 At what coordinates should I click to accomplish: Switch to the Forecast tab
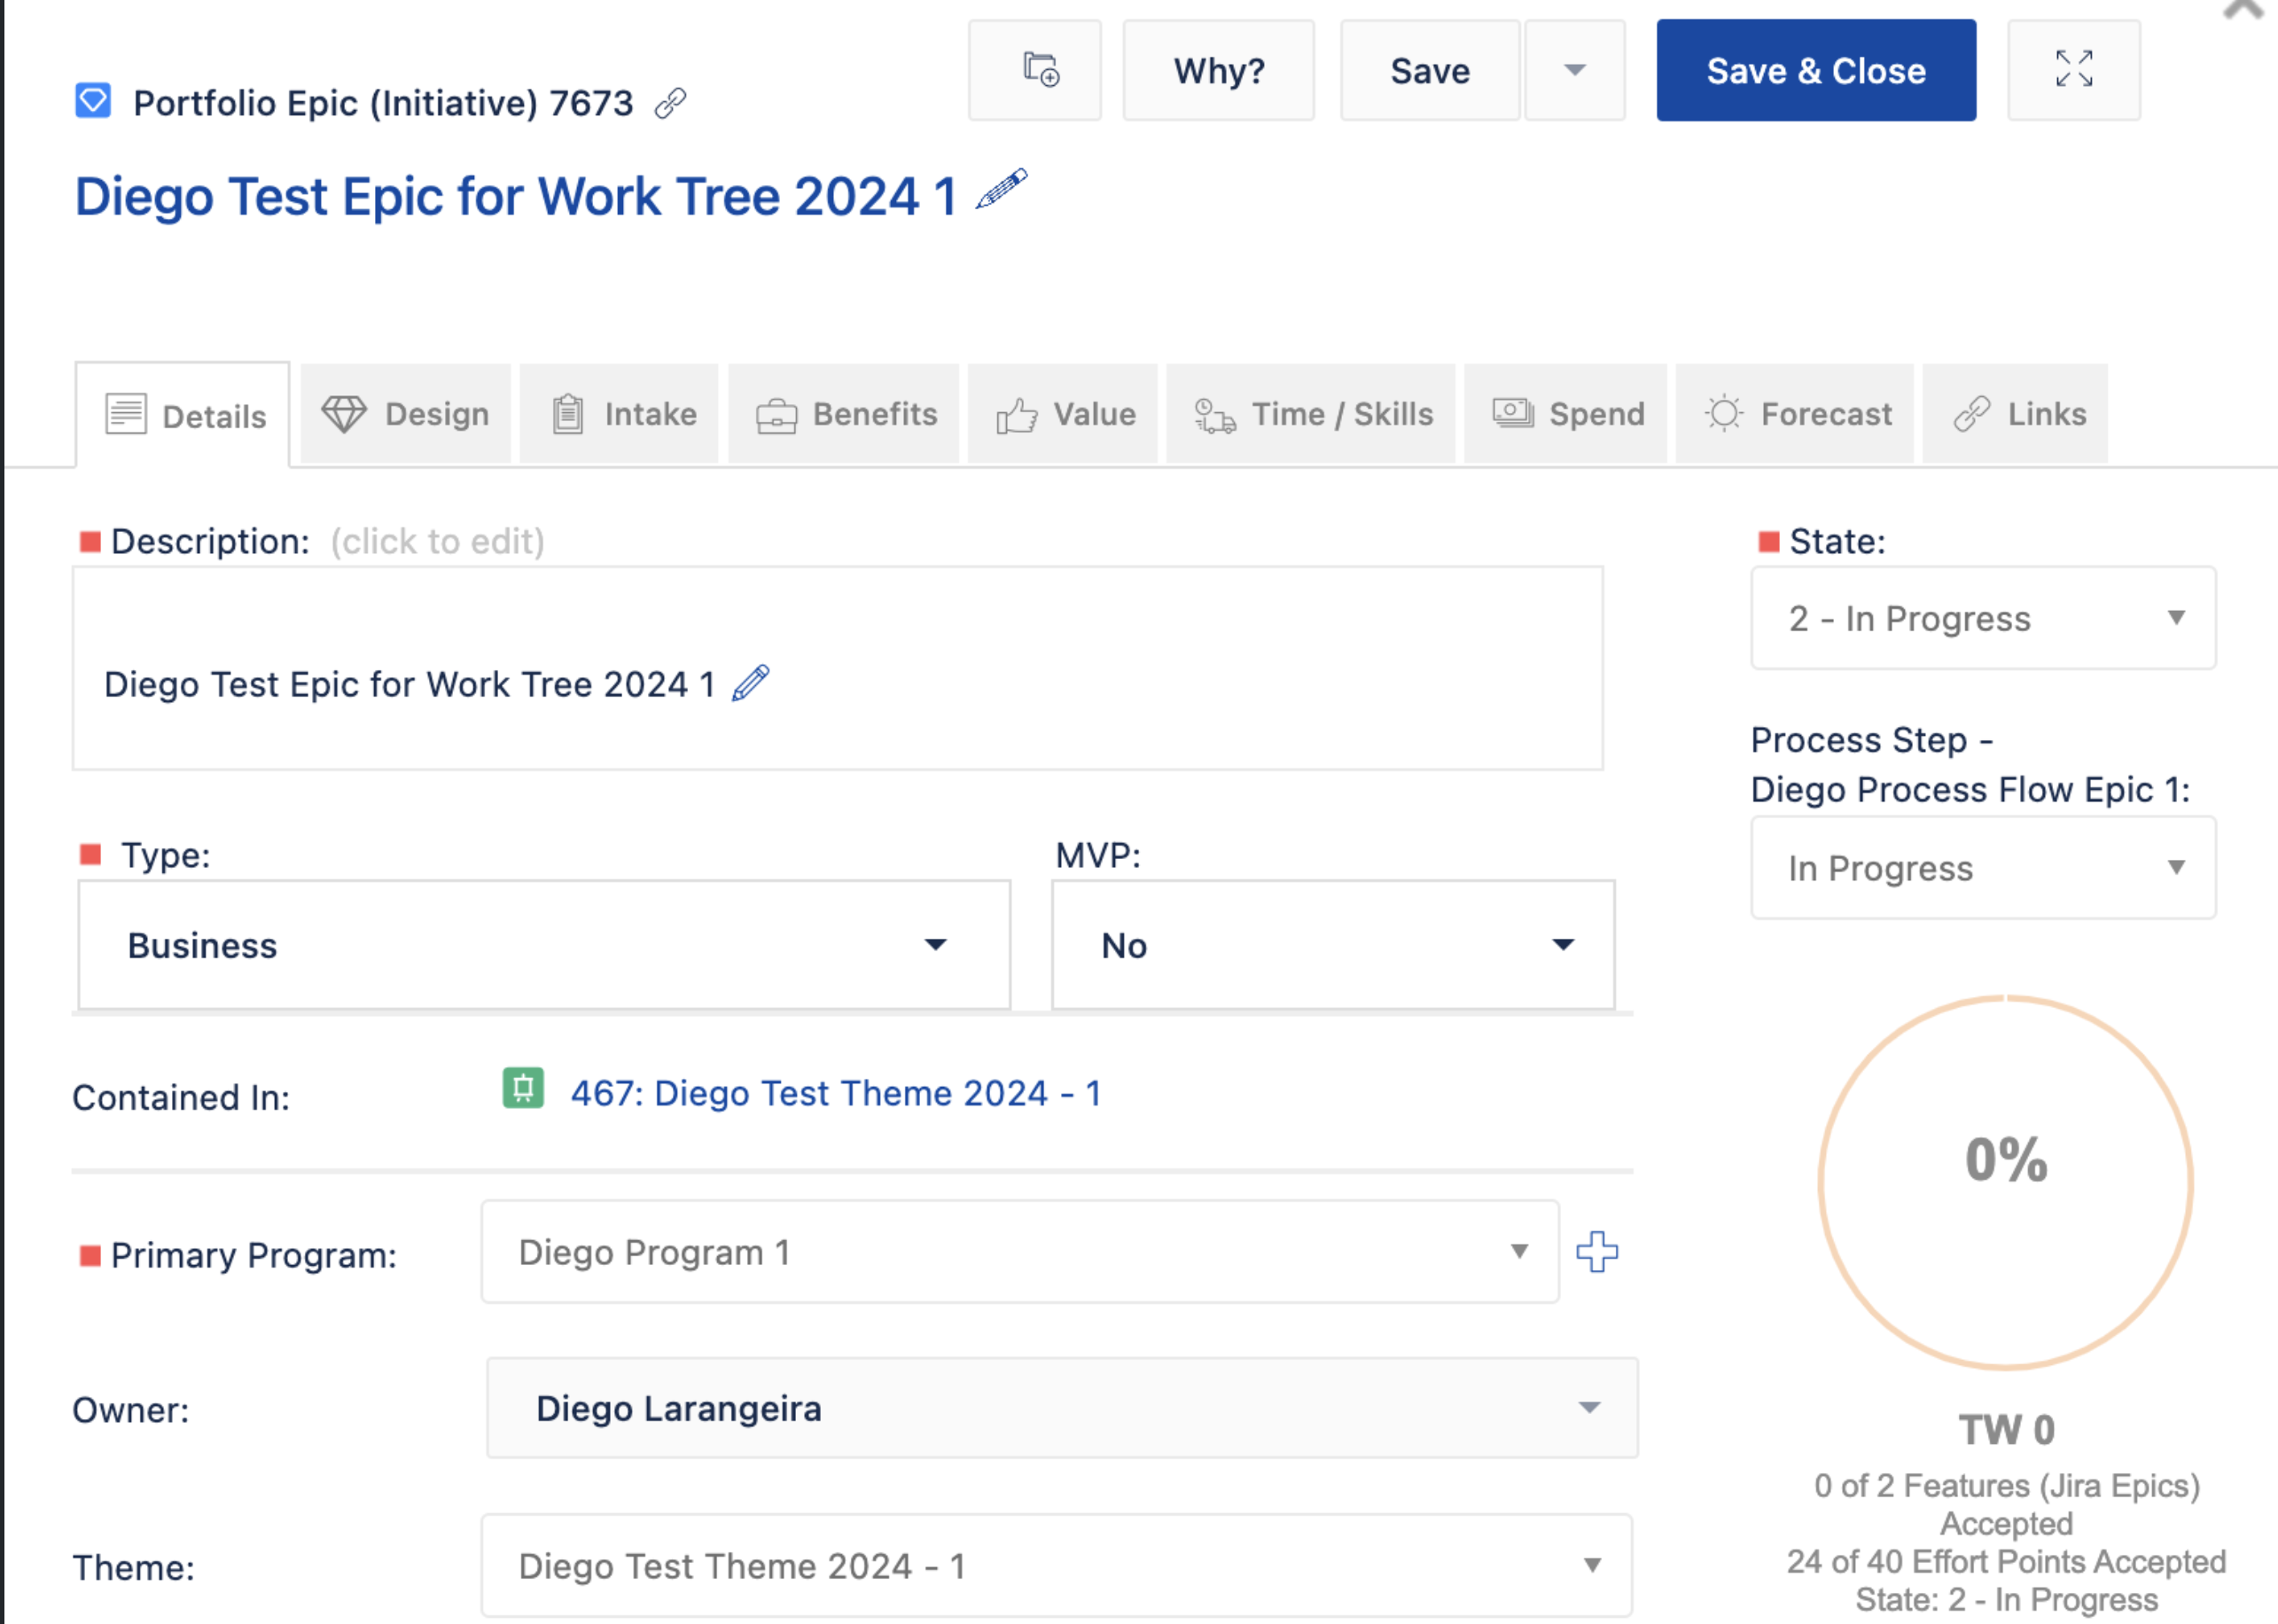(x=1796, y=414)
